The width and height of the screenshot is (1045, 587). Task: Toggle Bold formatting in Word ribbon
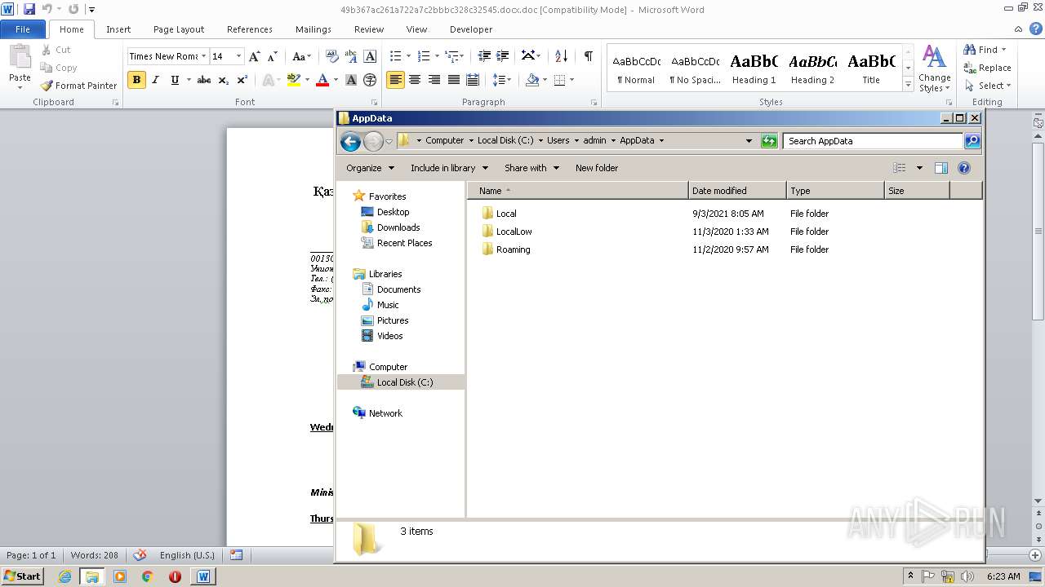pyautogui.click(x=136, y=80)
